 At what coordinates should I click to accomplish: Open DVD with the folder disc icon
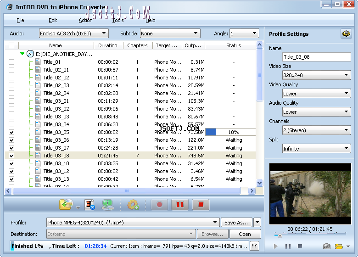click(x=66, y=204)
